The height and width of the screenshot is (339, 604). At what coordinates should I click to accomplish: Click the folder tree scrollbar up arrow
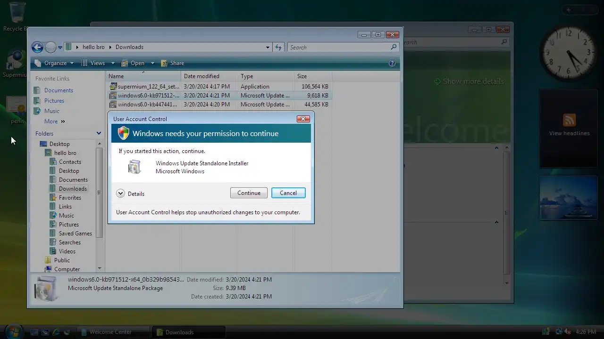(99, 144)
